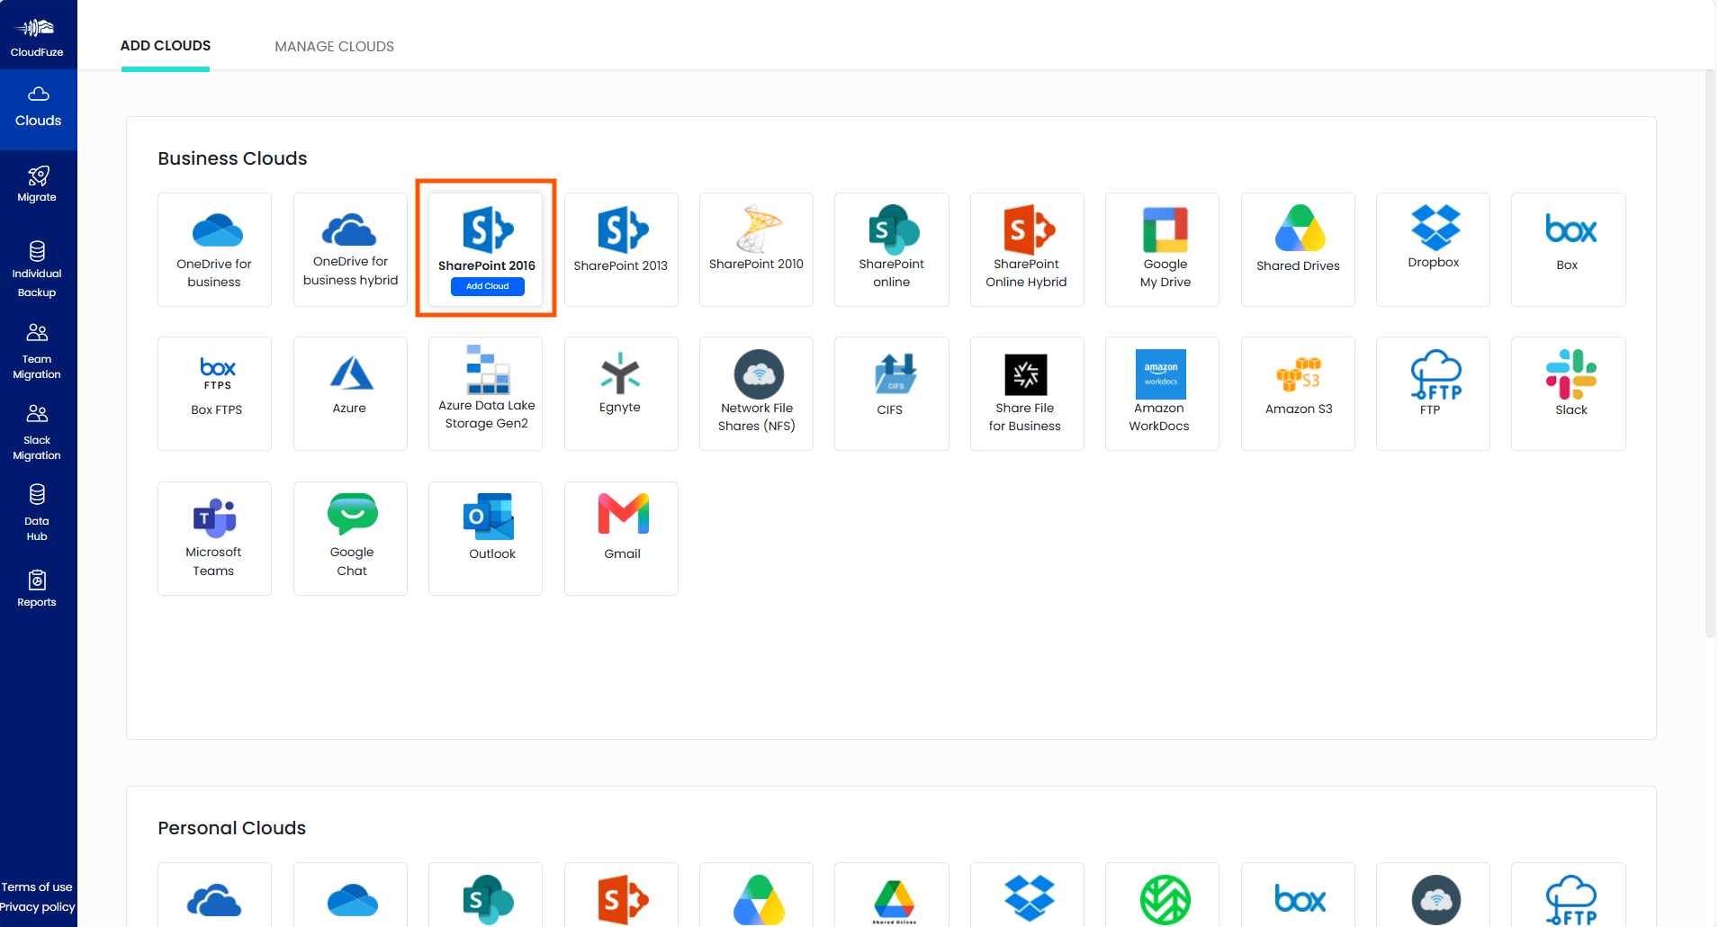Viewport: 1719px width, 927px height.
Task: Click the page vertical scrollbar
Action: coord(1710,355)
